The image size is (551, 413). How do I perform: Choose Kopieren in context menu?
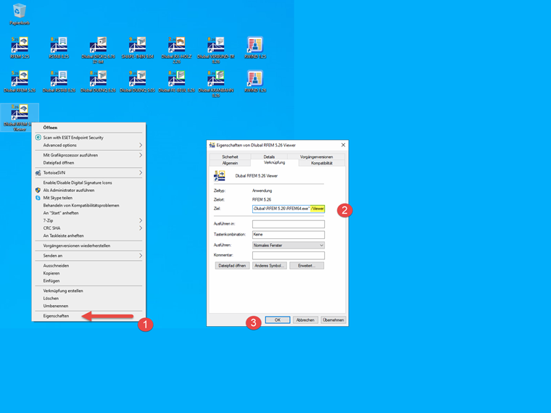[x=88, y=273]
